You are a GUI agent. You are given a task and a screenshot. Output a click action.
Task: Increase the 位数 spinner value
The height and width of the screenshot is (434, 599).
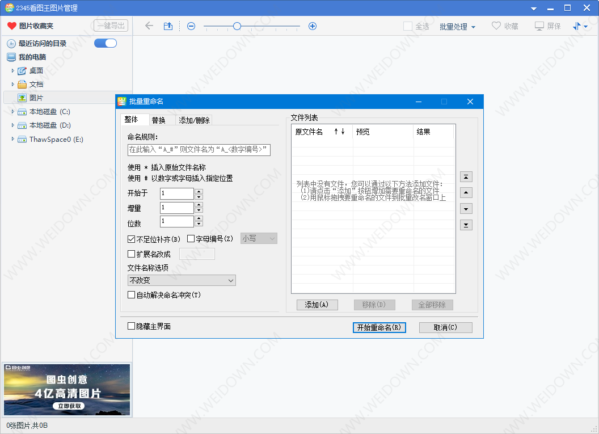[199, 218]
